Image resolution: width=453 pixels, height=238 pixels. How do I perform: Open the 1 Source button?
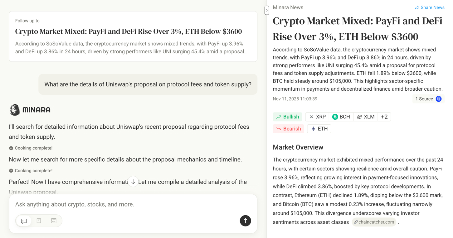(x=428, y=99)
